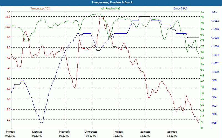Click the date 10.12.09
This screenshot has width=222, height=139.
click(x=91, y=136)
